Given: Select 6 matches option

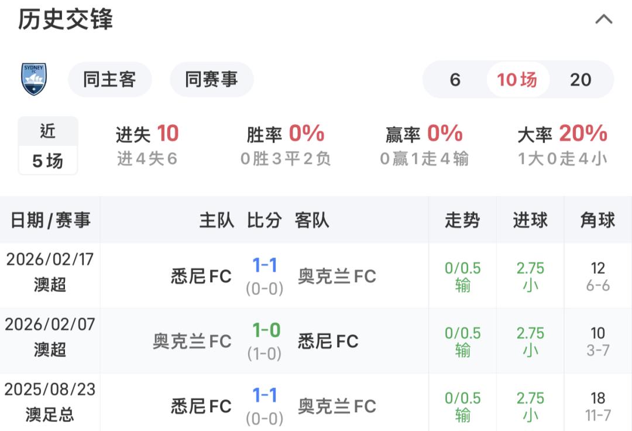Looking at the screenshot, I should (455, 80).
